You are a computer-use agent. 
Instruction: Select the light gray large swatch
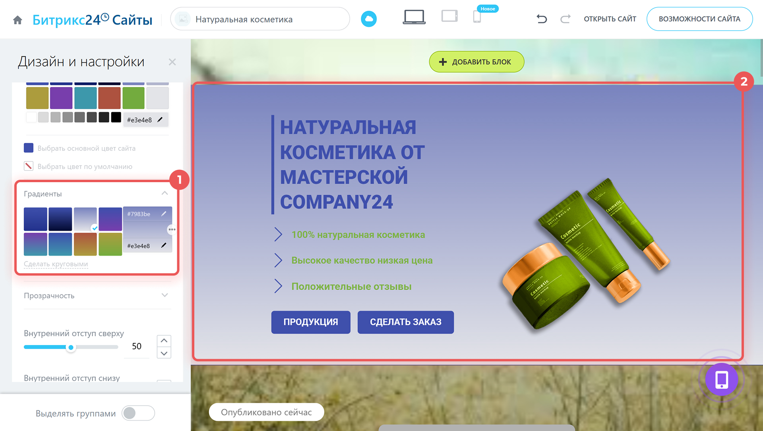coord(157,98)
